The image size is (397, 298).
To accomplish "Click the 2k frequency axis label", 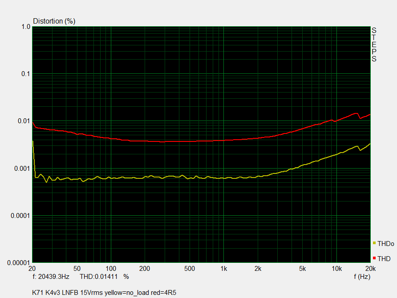I will pos(258,269).
